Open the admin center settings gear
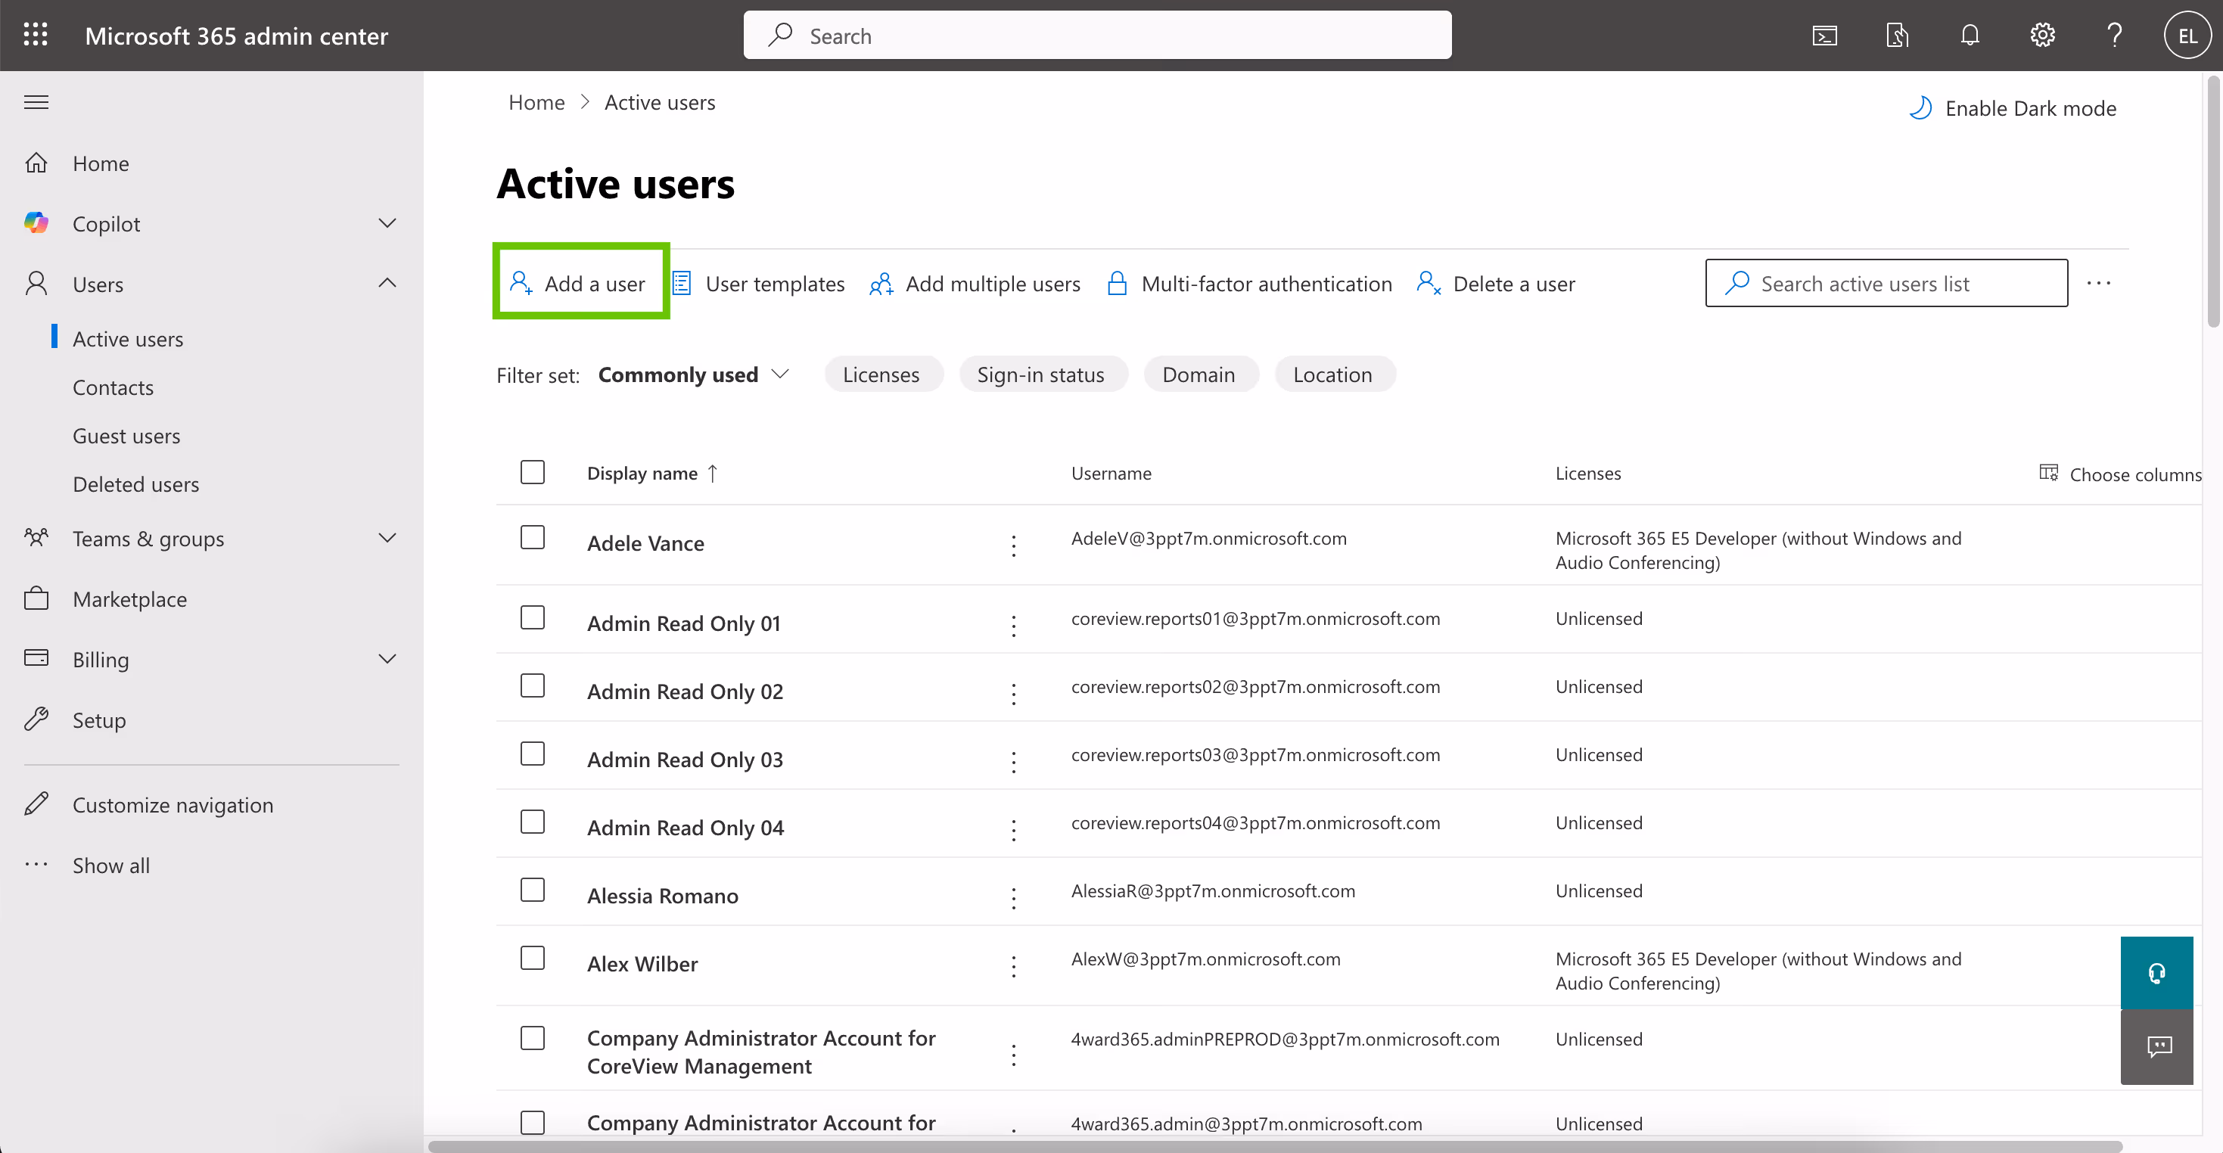Image resolution: width=2223 pixels, height=1153 pixels. (2041, 35)
